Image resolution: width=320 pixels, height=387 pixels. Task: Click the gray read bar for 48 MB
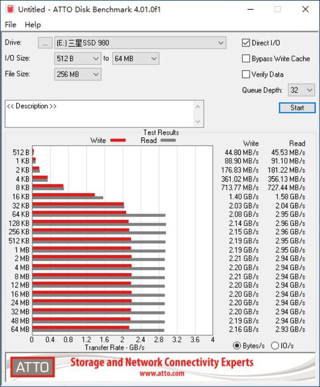click(x=98, y=322)
